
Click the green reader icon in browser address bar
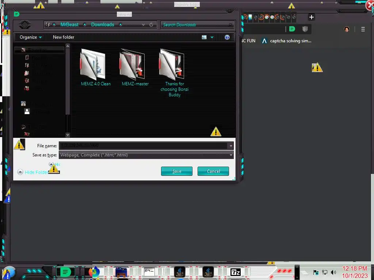292,29
